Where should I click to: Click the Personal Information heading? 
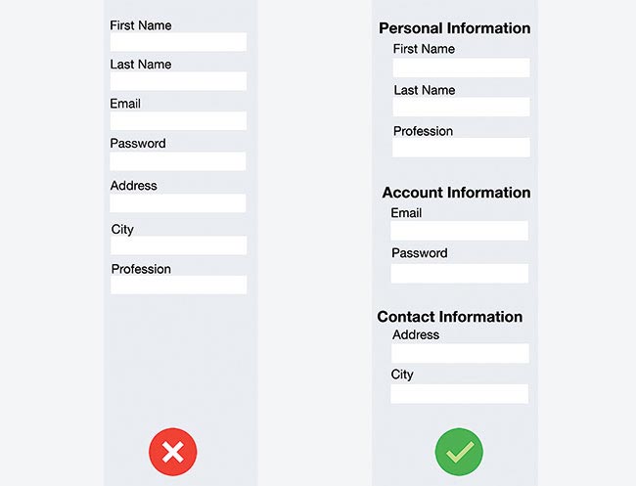[x=455, y=28]
